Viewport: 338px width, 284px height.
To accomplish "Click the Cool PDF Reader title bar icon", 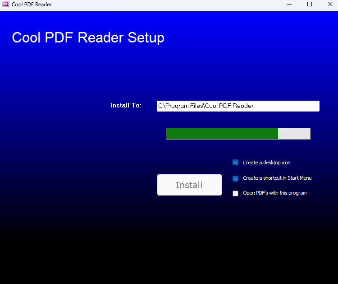I will pos(5,5).
